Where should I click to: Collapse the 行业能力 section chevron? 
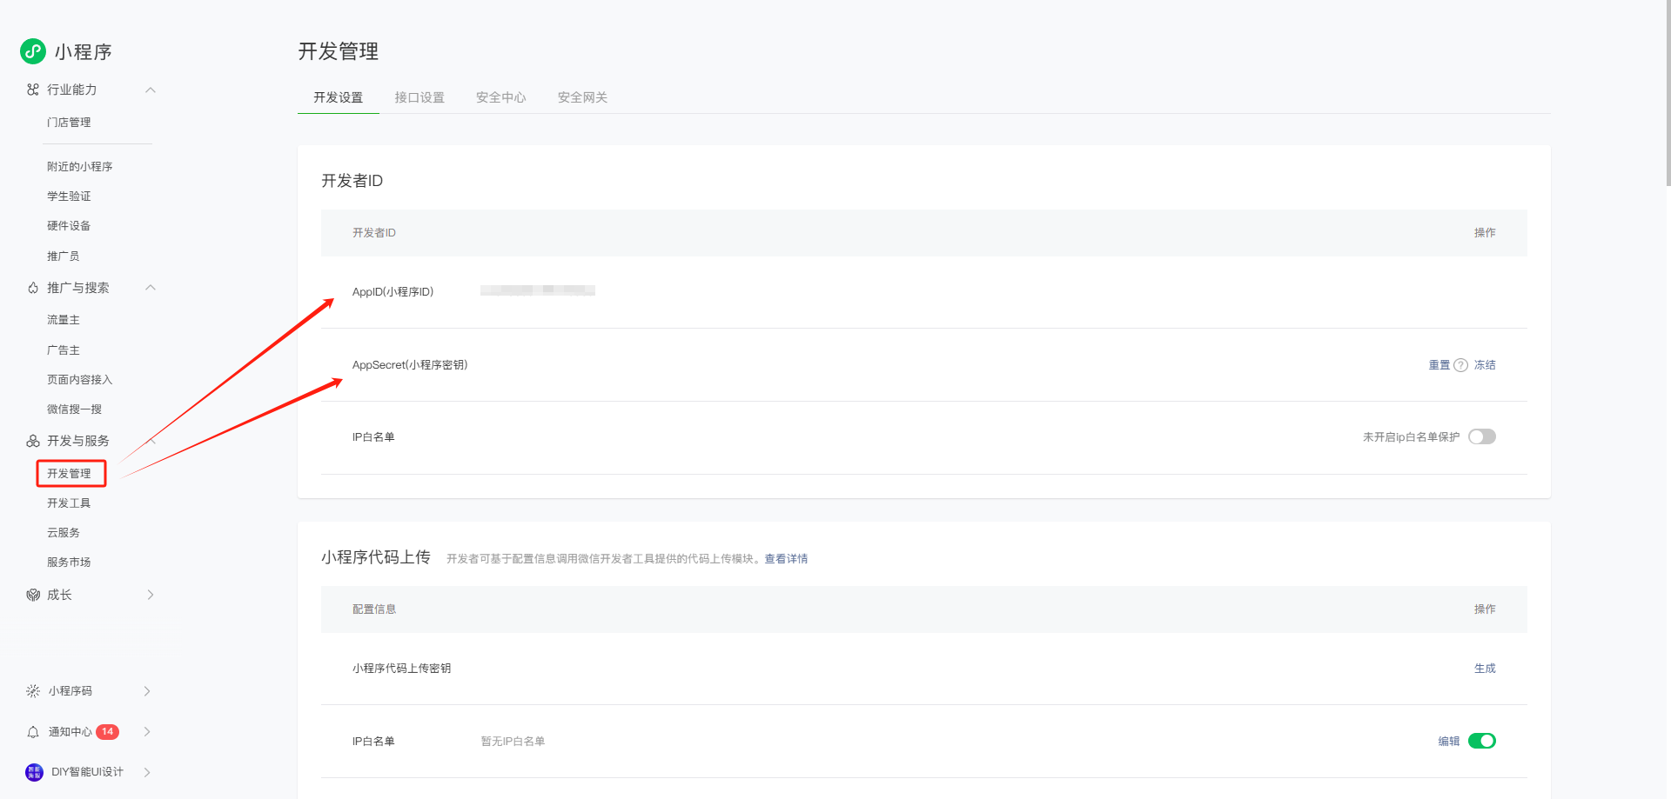point(151,90)
